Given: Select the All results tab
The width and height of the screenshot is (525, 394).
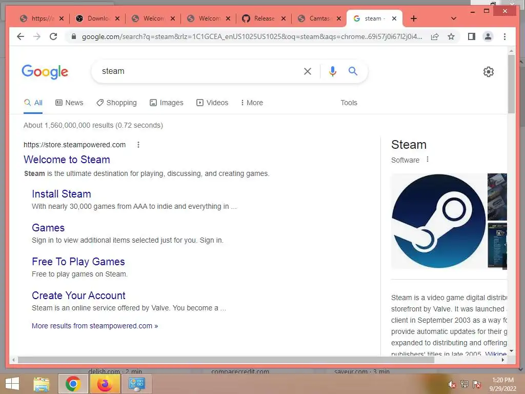Looking at the screenshot, I should (33, 103).
